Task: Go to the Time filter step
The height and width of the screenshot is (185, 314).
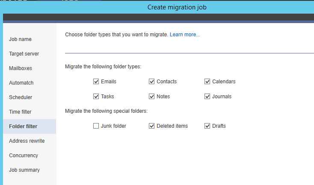Action: click(x=20, y=112)
